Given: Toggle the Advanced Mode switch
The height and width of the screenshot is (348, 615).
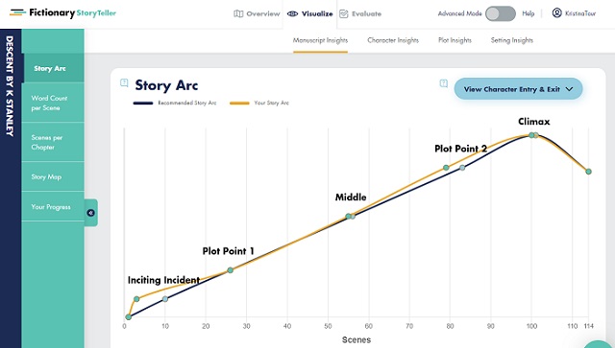Looking at the screenshot, I should (x=500, y=13).
